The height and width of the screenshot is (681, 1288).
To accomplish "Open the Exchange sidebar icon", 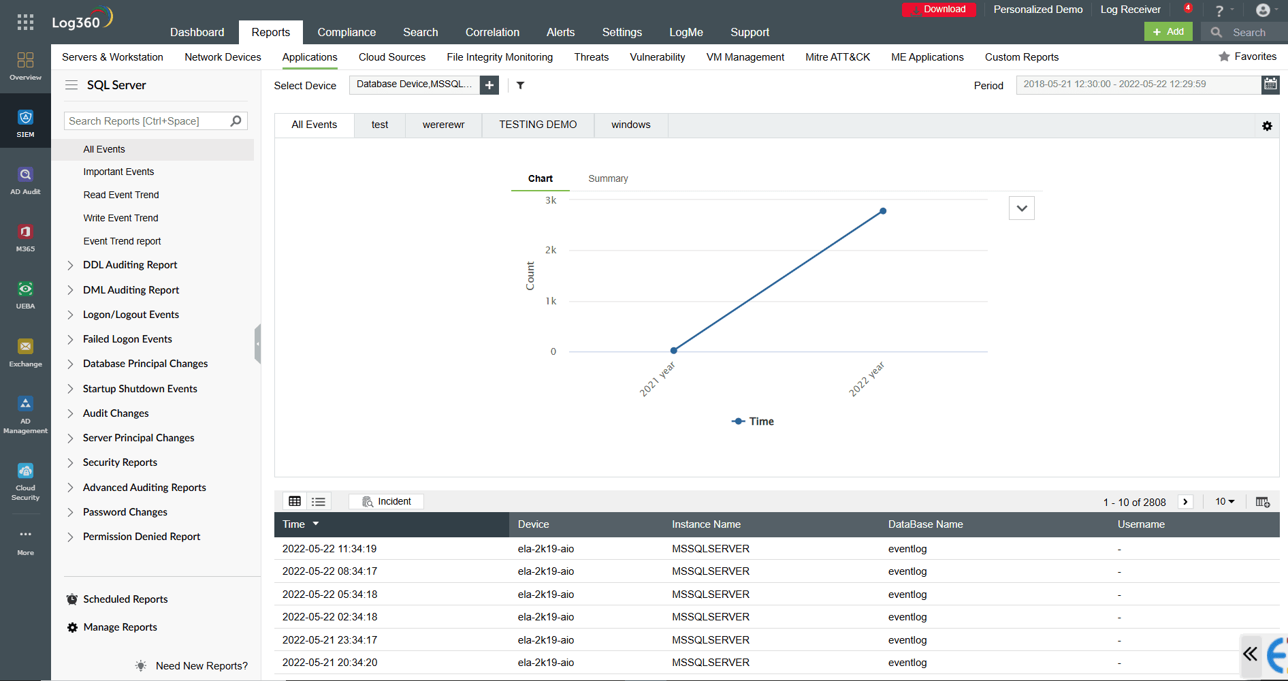I will 25,353.
